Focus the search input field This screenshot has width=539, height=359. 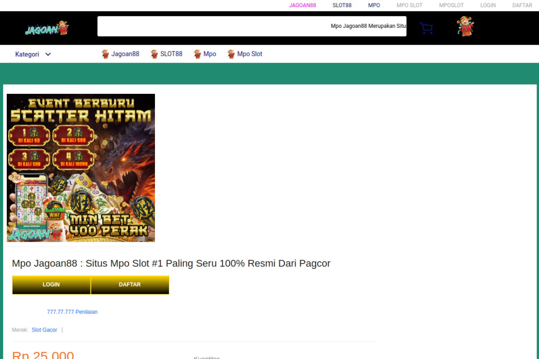click(252, 26)
